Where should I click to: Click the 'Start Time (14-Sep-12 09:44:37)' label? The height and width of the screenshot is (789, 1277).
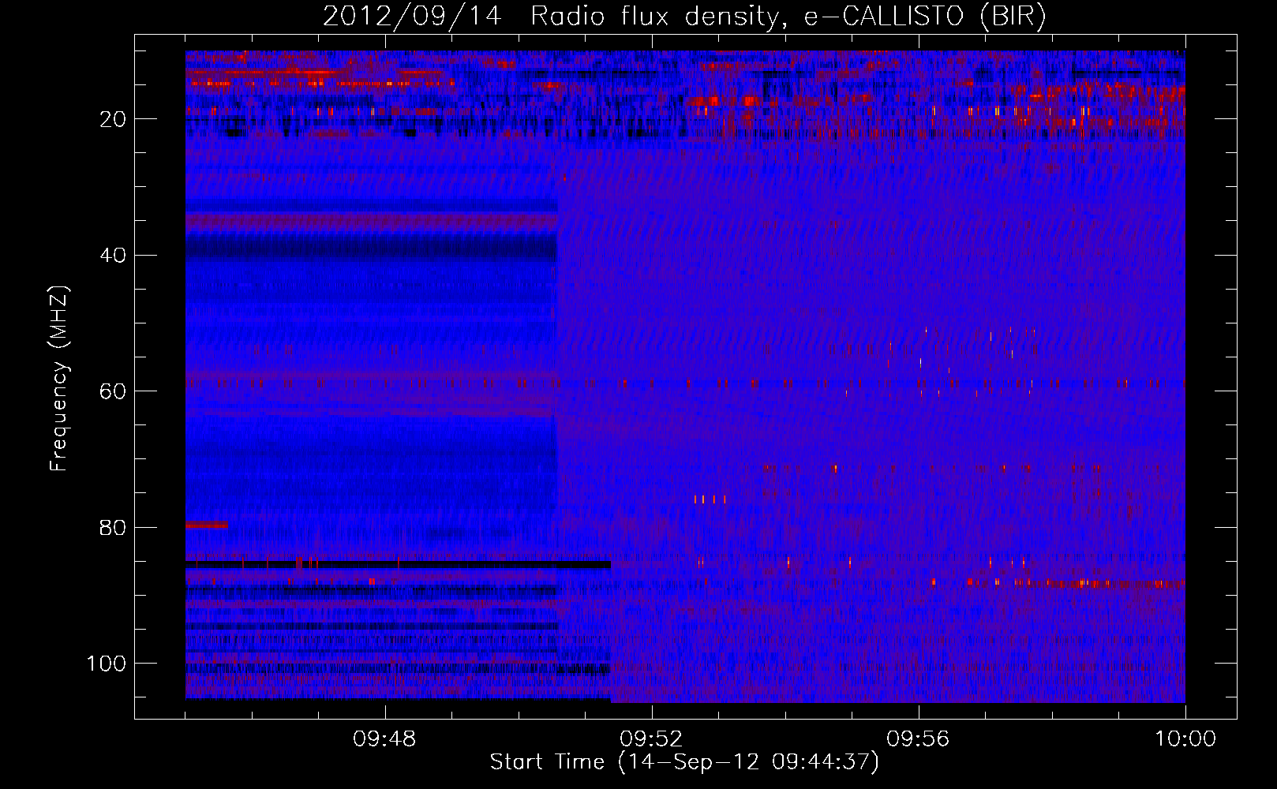[x=684, y=762]
